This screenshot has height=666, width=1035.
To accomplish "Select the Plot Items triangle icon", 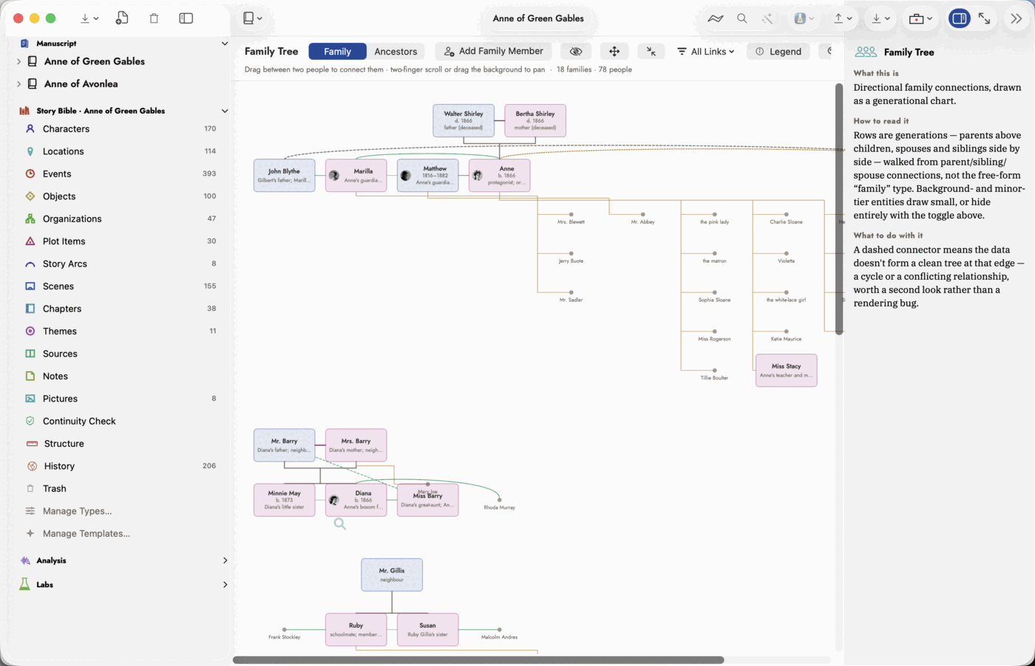I will click(x=30, y=241).
